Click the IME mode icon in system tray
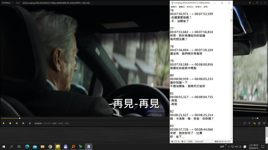 click(245, 147)
